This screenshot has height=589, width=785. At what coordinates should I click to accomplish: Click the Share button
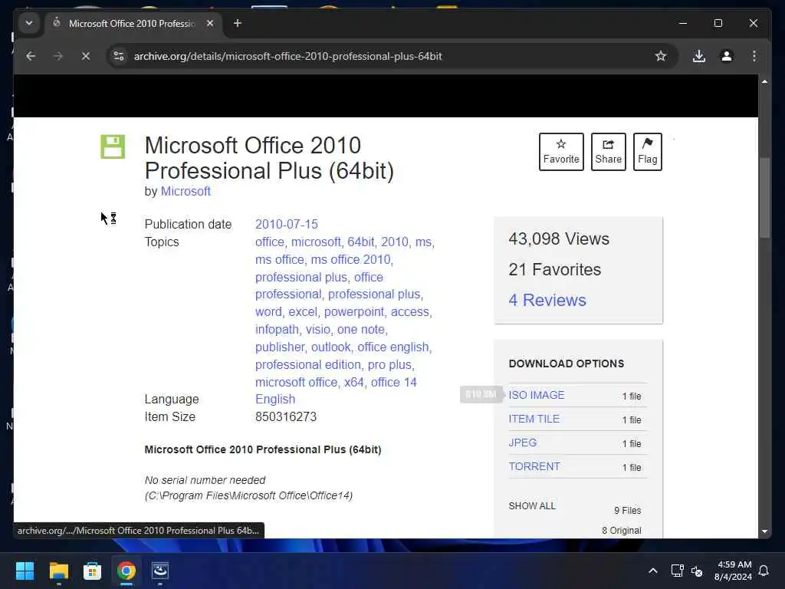coord(608,152)
